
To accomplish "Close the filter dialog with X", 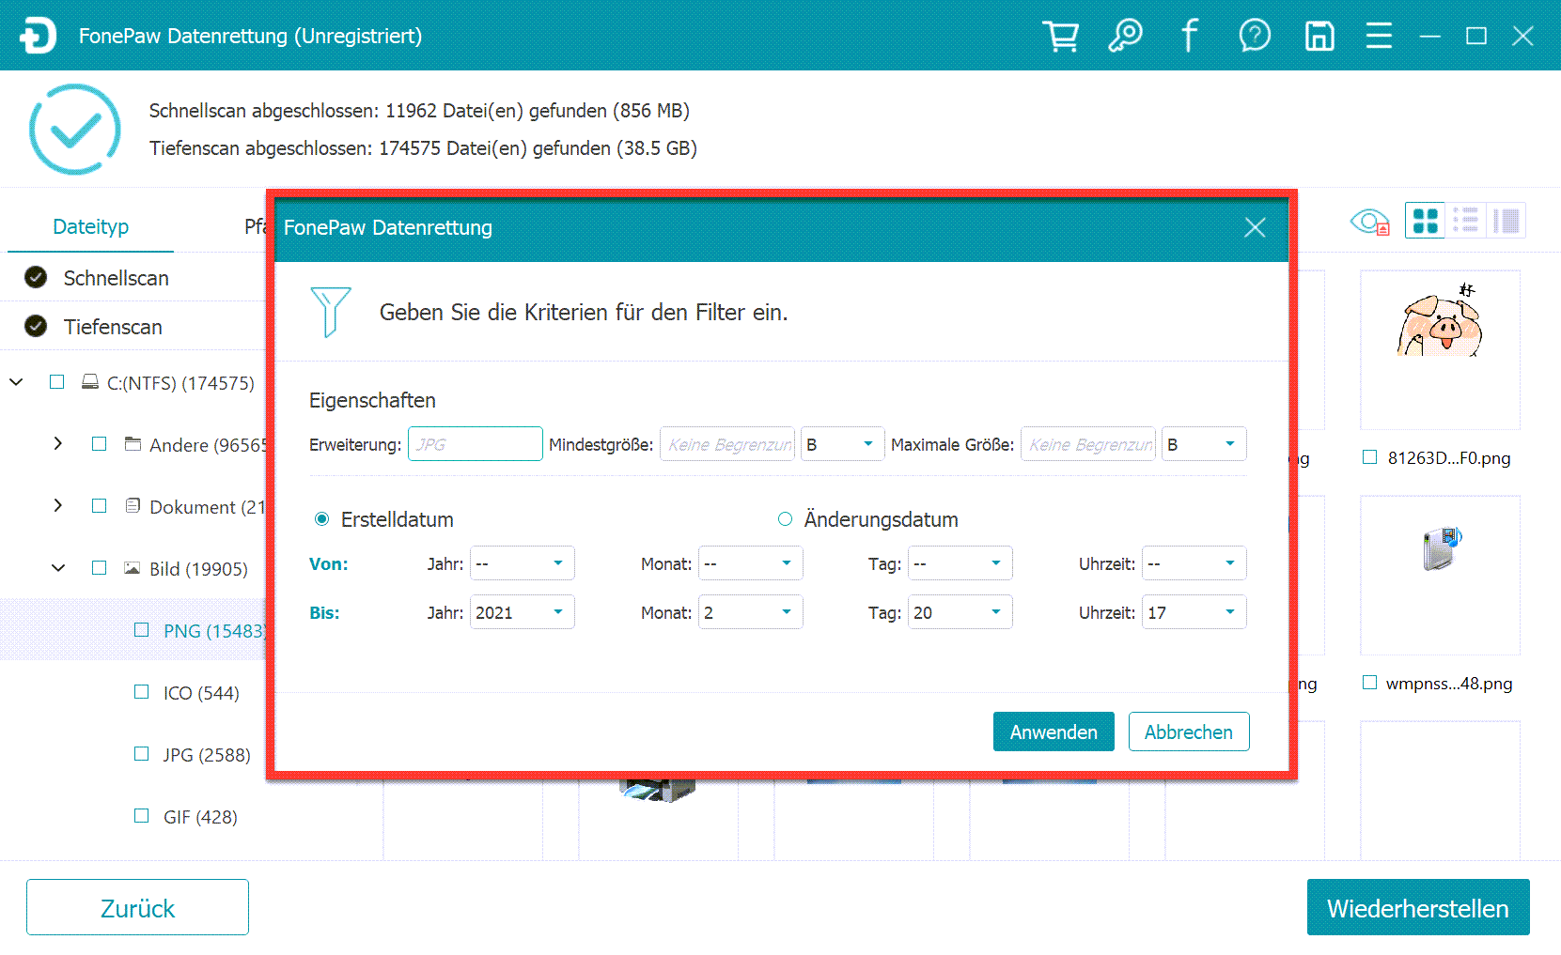I will coord(1255,227).
